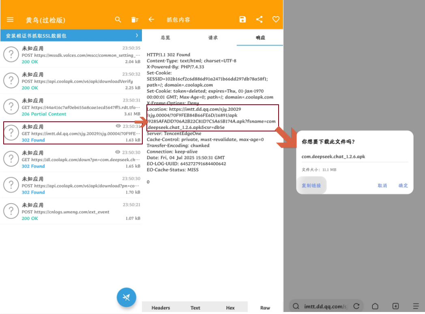Open the 总览 overview tab
Viewport: 425px width, 314px height.
point(165,37)
